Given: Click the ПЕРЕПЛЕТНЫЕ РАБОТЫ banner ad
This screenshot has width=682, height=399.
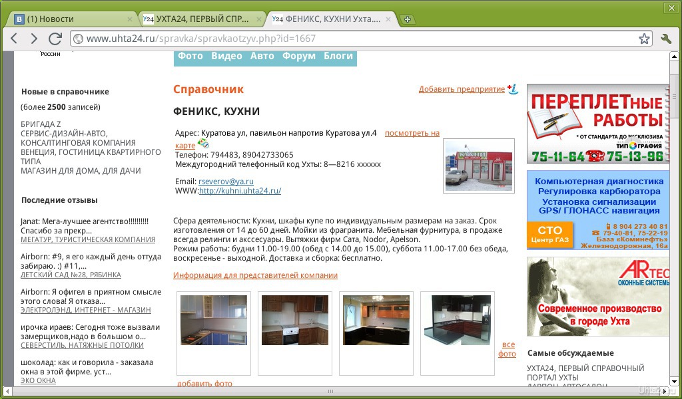Looking at the screenshot, I should click(597, 124).
